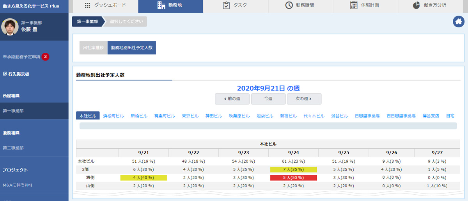The height and width of the screenshot is (201, 468).
Task: Select 第一事業部 breadcrumb
Action: [87, 22]
